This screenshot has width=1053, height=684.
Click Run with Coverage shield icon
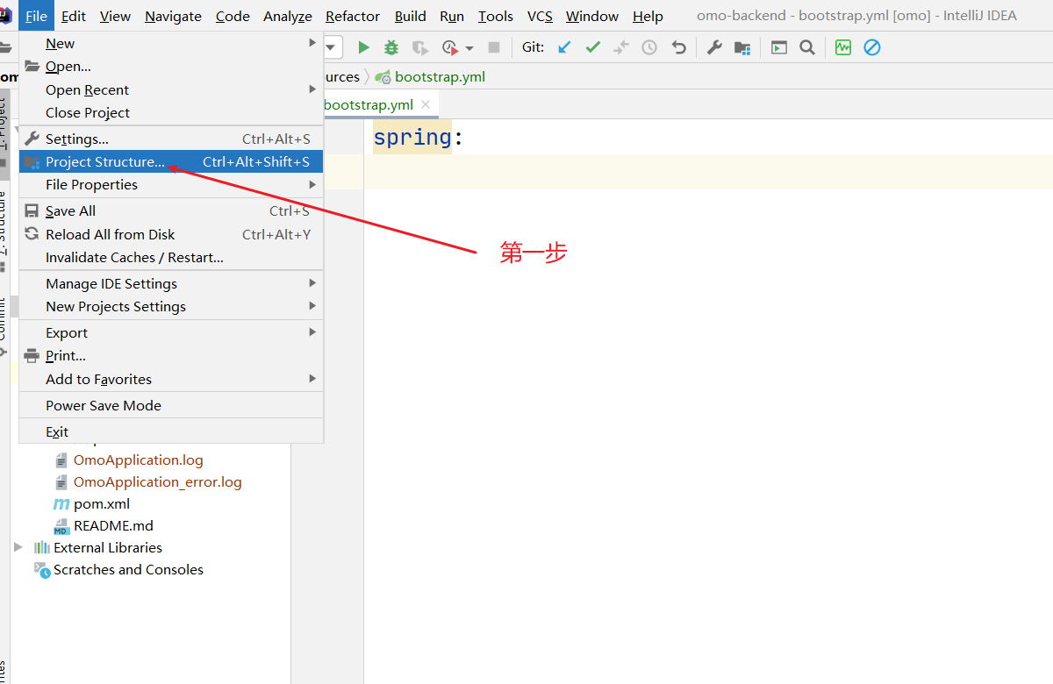click(x=420, y=47)
